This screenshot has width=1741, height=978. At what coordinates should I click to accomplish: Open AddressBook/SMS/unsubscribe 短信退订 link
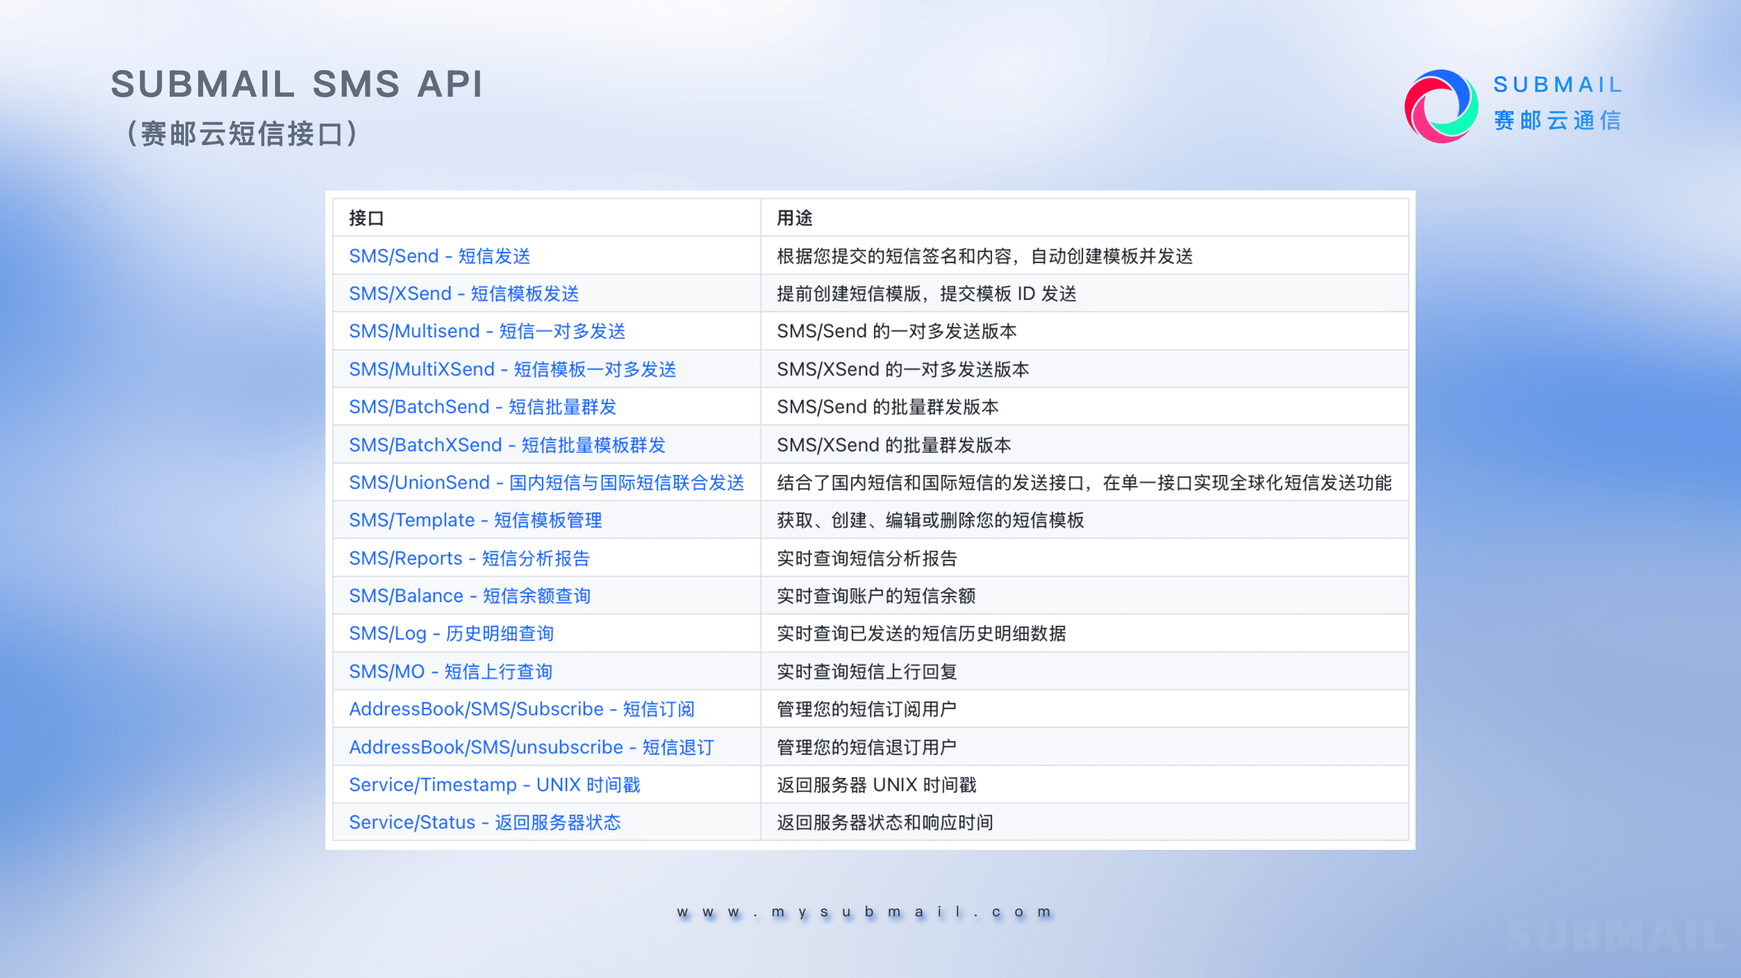click(x=531, y=747)
